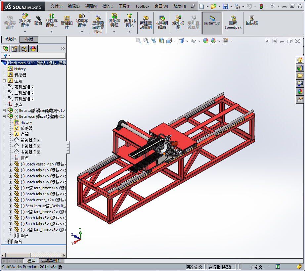Expand the top-level 注解 node
Screen dimensions: 305x271
(x=4, y=81)
